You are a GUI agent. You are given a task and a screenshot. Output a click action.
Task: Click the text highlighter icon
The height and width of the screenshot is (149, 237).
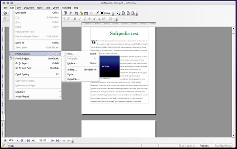[x=103, y=19]
